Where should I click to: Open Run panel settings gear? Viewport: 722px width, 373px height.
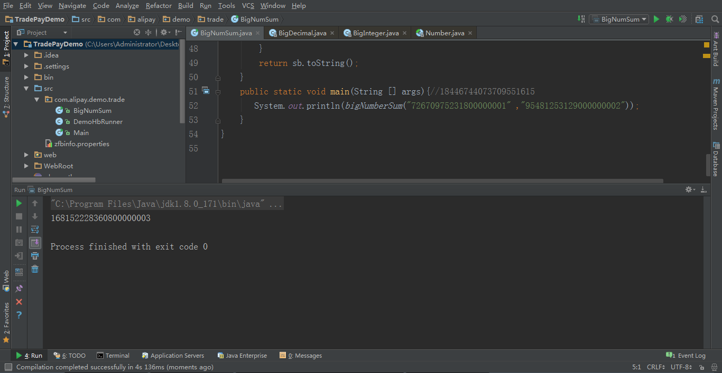[689, 189]
